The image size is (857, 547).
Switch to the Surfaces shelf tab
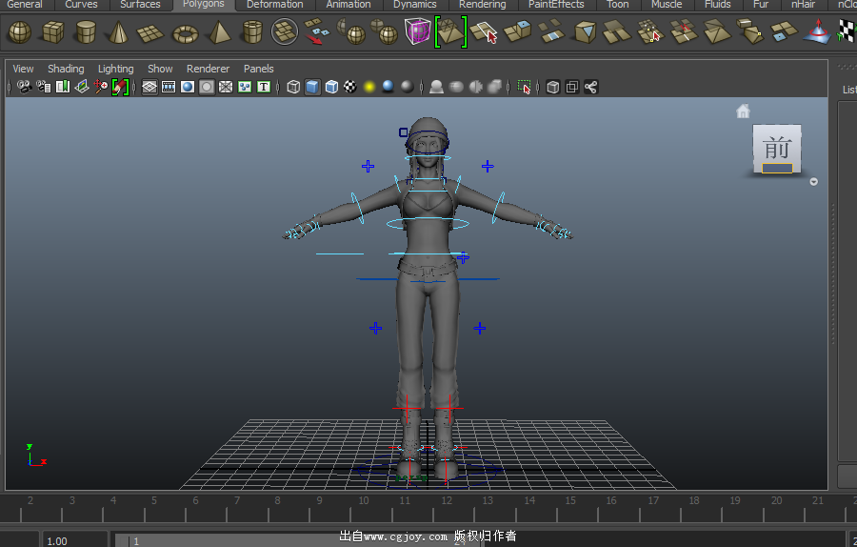pos(140,5)
